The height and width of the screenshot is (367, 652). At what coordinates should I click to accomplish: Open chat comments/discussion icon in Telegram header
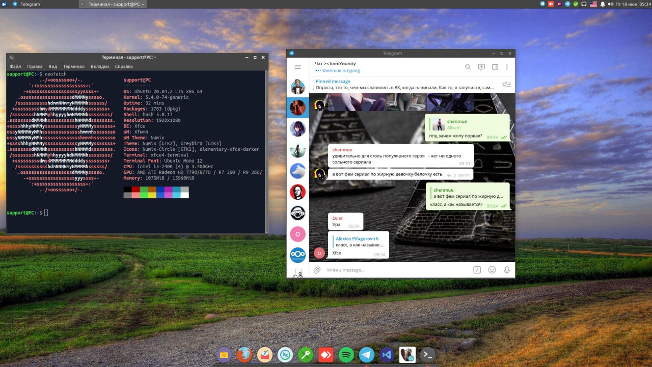tap(481, 67)
